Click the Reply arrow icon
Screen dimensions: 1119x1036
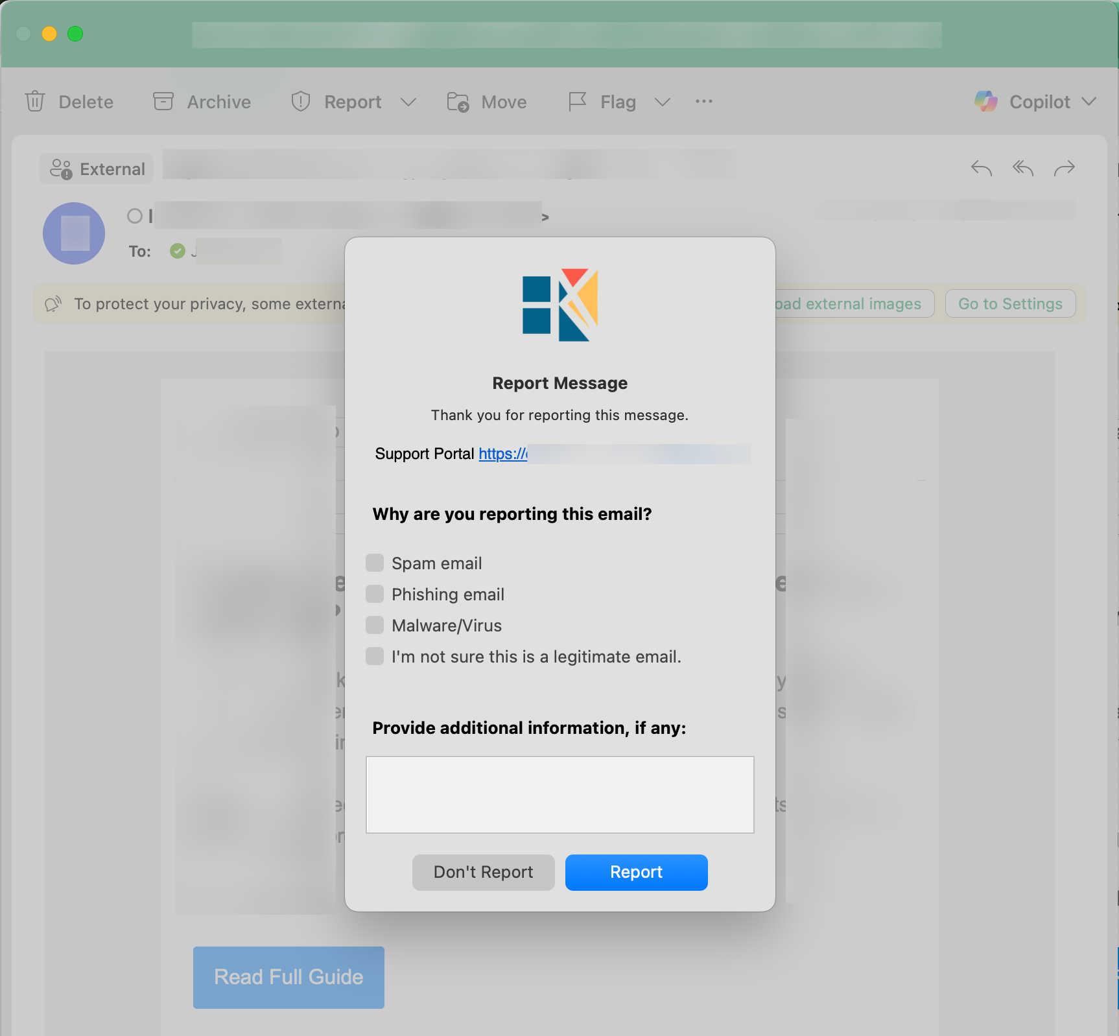pyautogui.click(x=982, y=169)
